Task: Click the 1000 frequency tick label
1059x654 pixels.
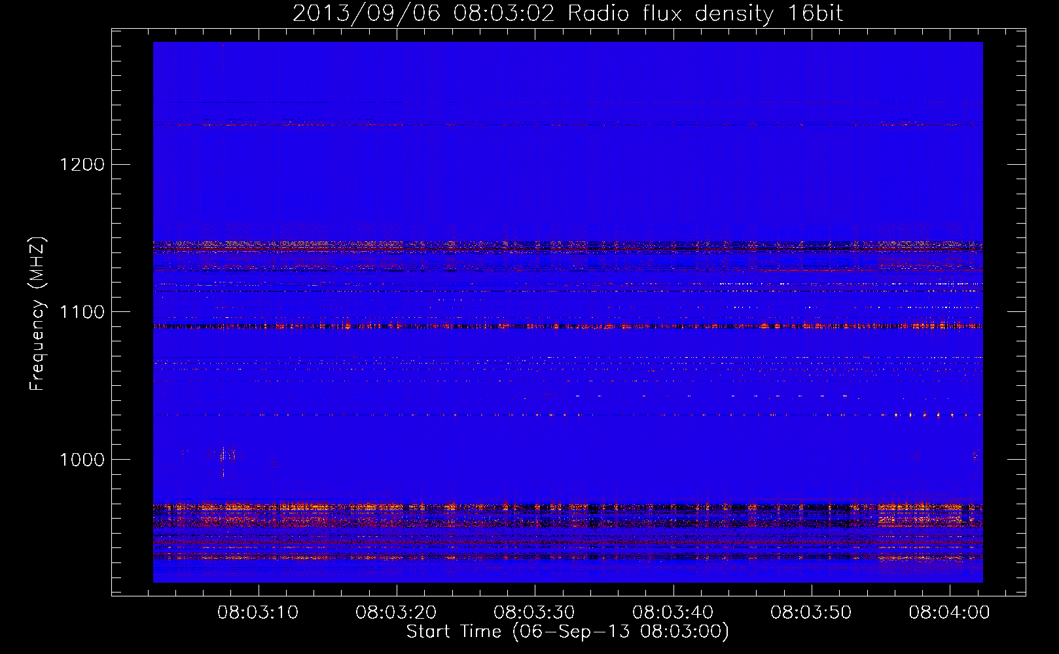Action: pos(82,460)
